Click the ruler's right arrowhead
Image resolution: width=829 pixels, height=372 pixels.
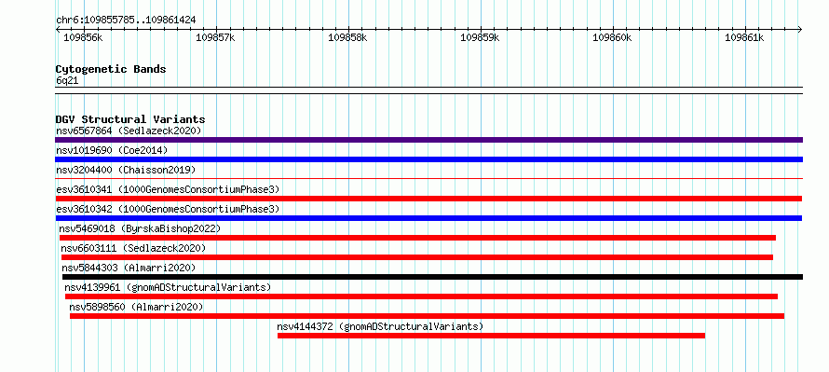(800, 29)
